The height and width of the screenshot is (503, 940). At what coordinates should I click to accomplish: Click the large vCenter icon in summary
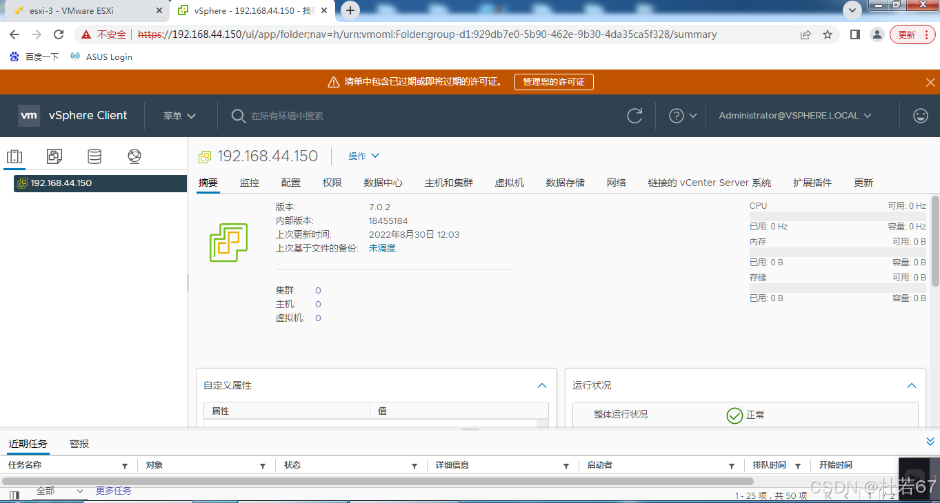point(228,243)
